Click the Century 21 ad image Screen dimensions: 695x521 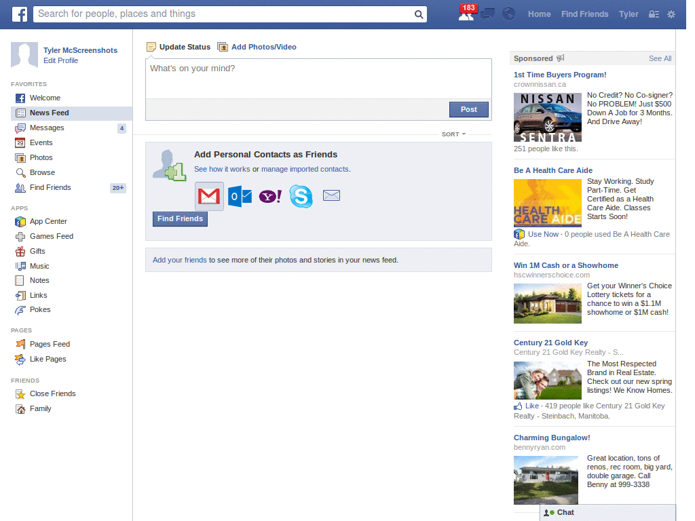coord(548,381)
